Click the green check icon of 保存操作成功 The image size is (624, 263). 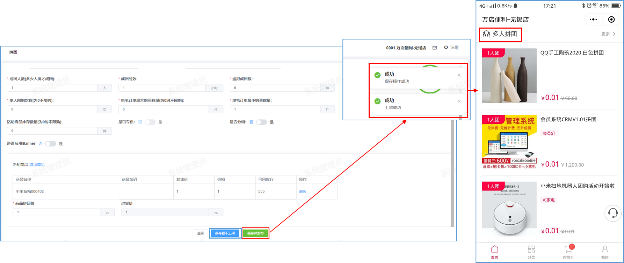377,75
